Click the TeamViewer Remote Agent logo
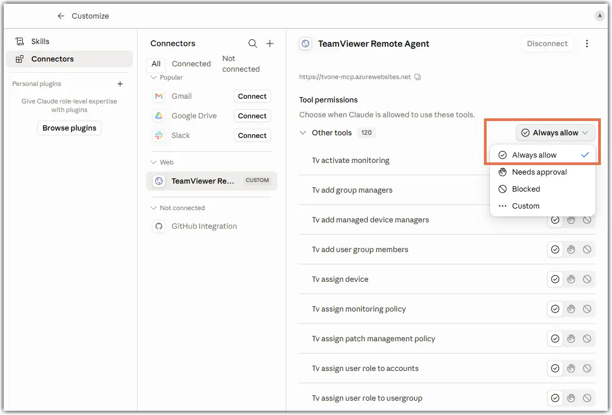The height and width of the screenshot is (415, 612). pos(305,44)
